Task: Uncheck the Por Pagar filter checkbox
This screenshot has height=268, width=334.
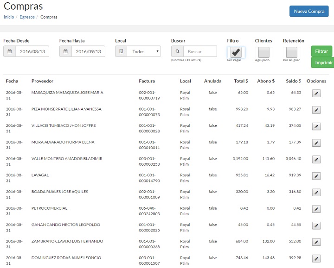Action: 236,52
